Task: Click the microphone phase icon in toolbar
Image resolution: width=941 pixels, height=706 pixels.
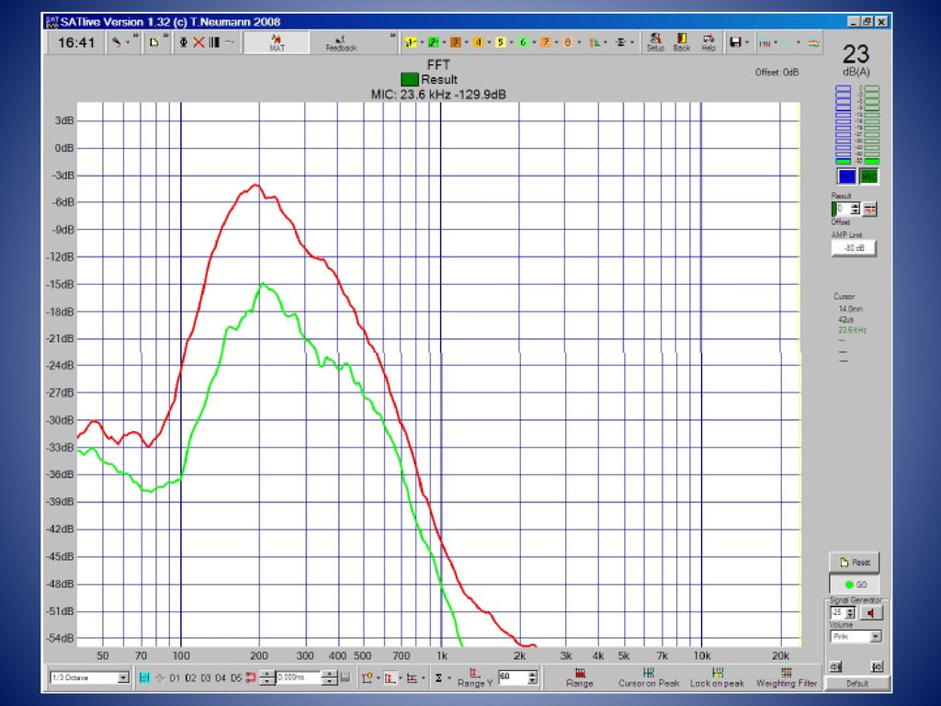Action: point(184,42)
